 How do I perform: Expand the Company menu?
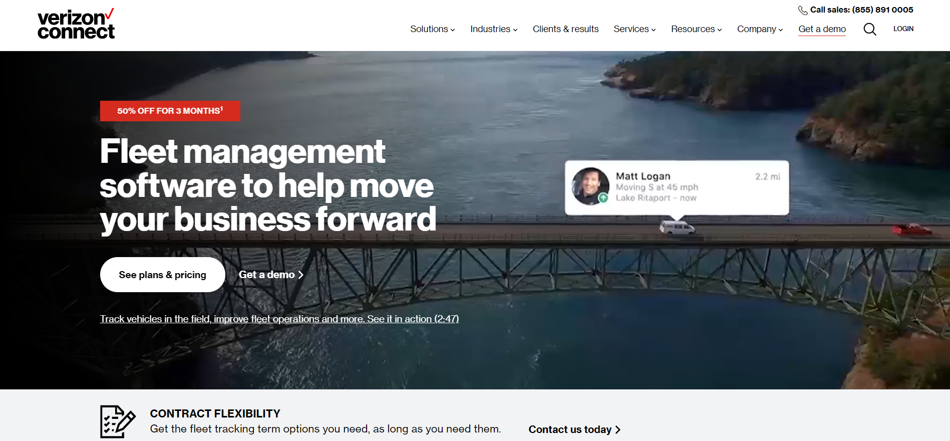[x=760, y=29]
